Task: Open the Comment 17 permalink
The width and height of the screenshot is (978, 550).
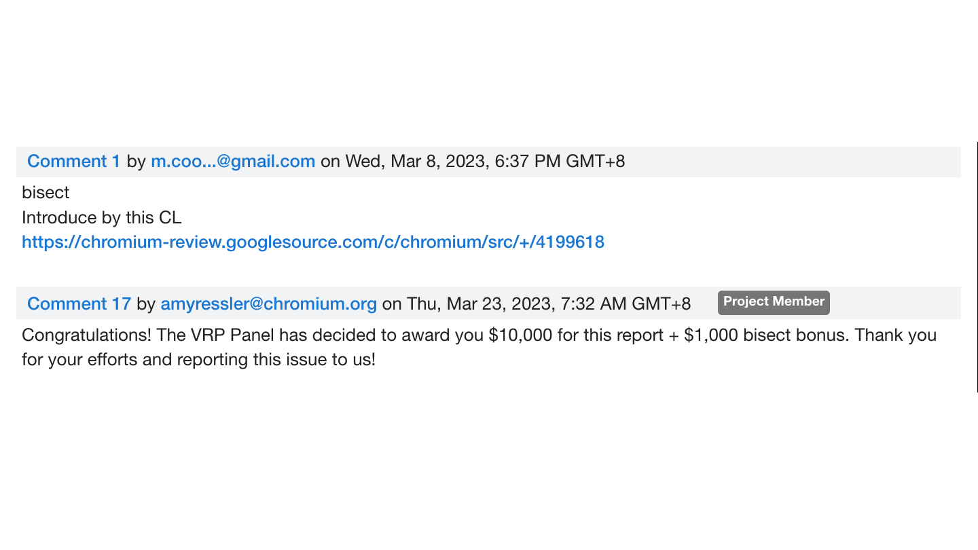Action: coord(79,304)
